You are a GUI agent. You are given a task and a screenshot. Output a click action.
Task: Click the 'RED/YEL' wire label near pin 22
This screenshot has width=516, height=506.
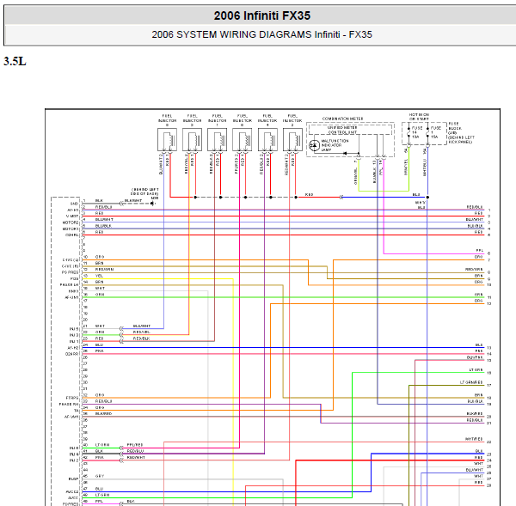(x=142, y=332)
